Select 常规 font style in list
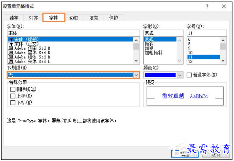 tap(160, 39)
